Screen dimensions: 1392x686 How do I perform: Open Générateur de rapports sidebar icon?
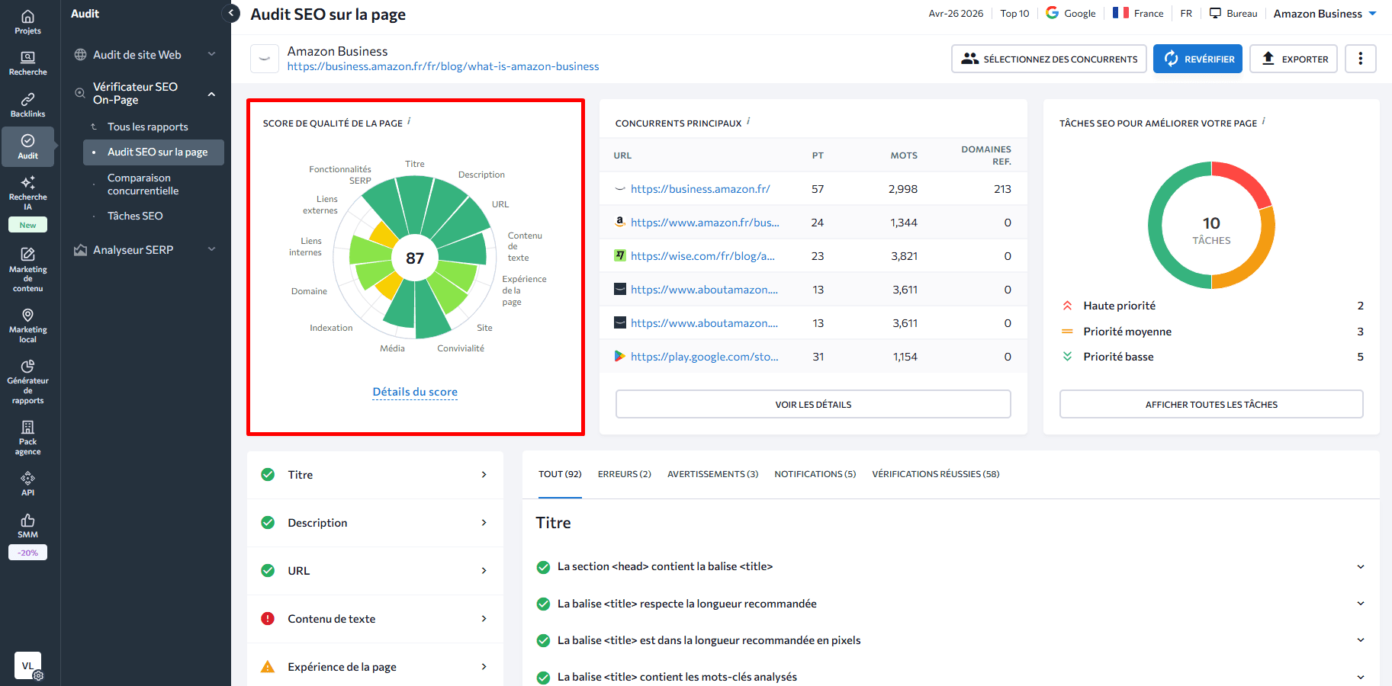point(27,381)
